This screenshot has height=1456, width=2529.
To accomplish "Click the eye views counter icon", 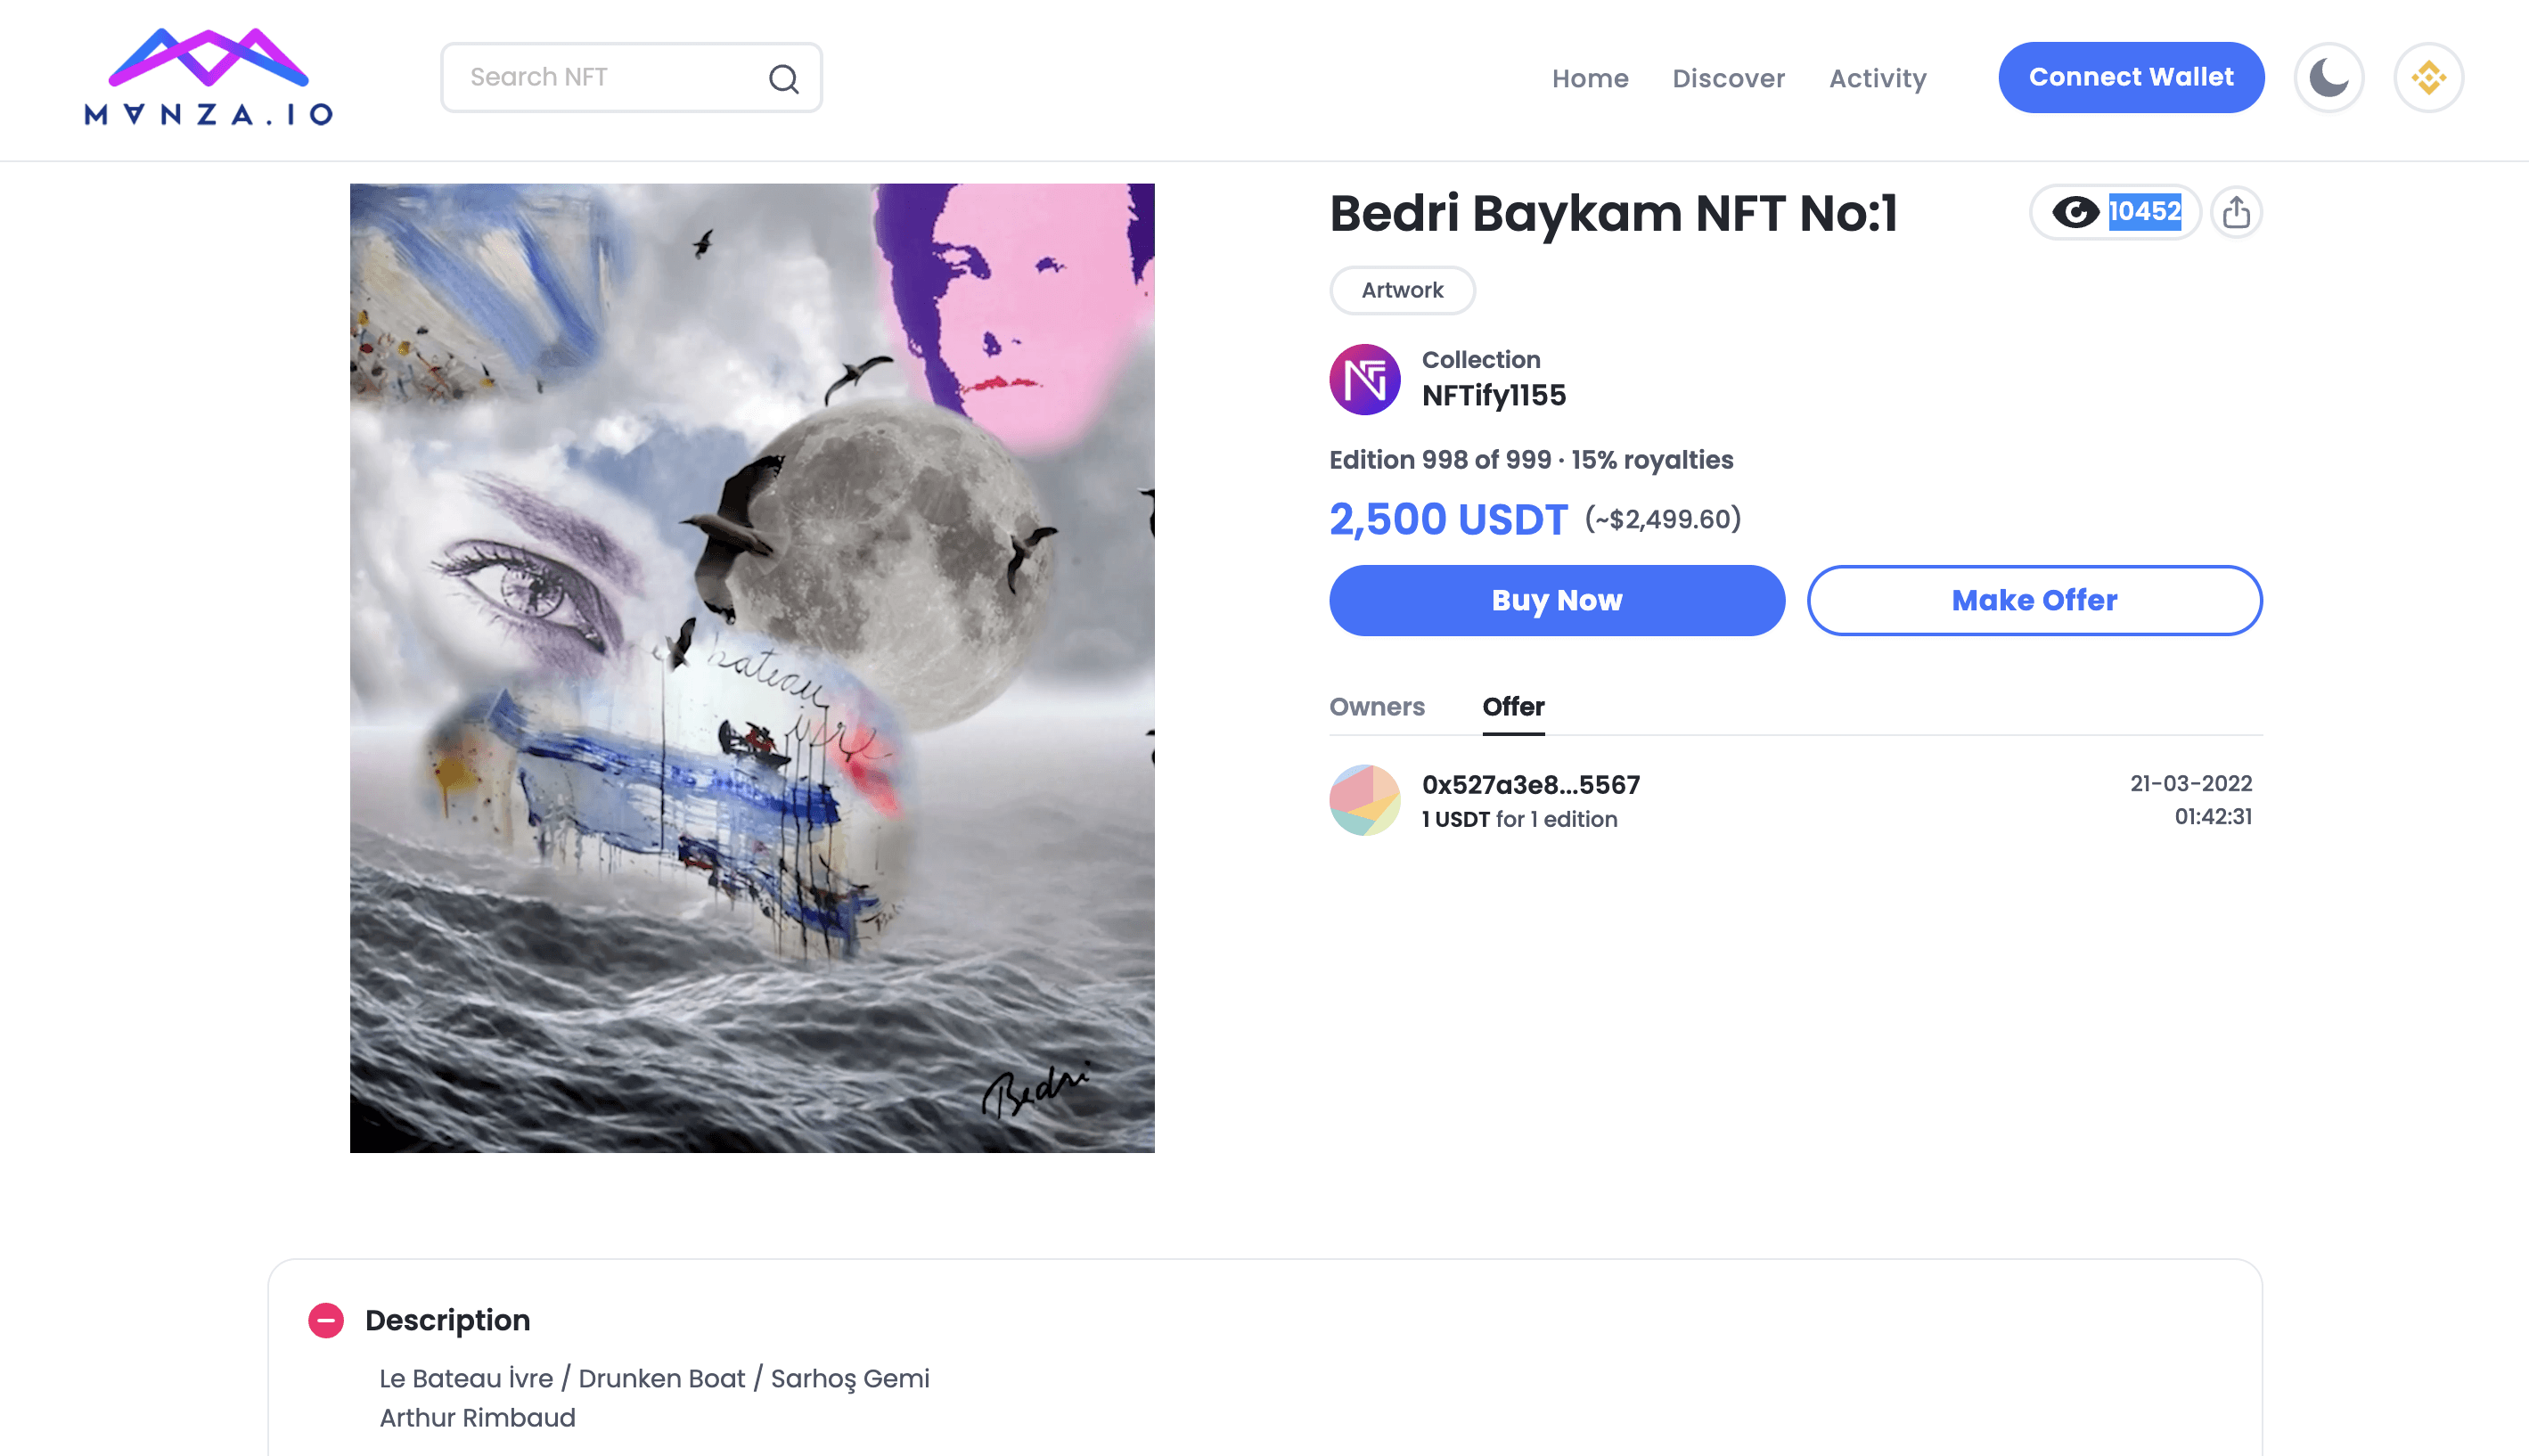I will pyautogui.click(x=2075, y=212).
